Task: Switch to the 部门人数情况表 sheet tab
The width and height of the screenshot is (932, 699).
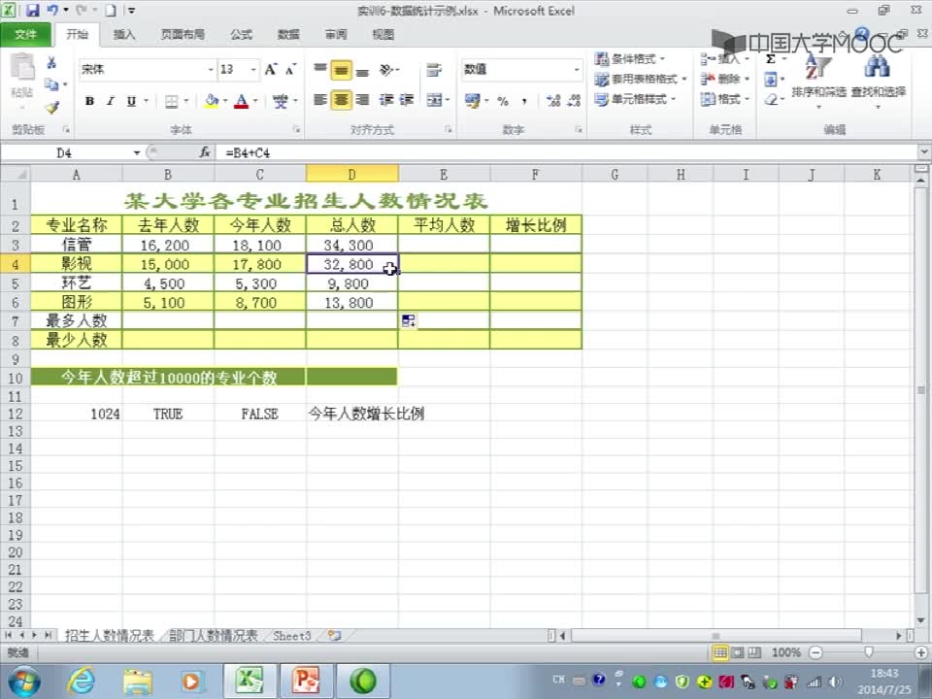Action: pyautogui.click(x=213, y=635)
